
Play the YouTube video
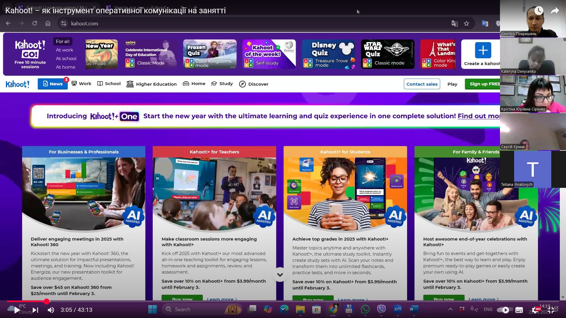click(17, 310)
